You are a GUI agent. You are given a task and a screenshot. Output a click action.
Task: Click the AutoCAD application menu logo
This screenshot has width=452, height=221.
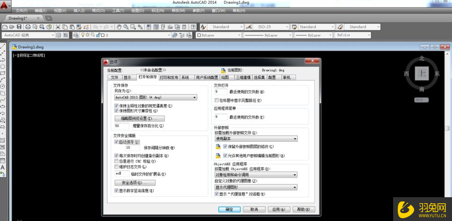(x=5, y=6)
